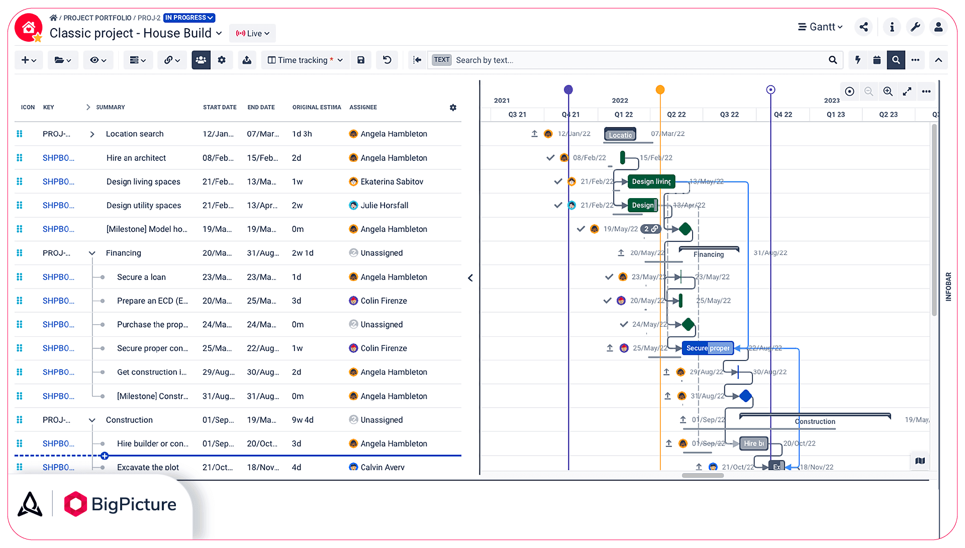Open the Gantt module switcher dropdown
Image resolution: width=965 pixels, height=548 pixels.
click(x=820, y=27)
